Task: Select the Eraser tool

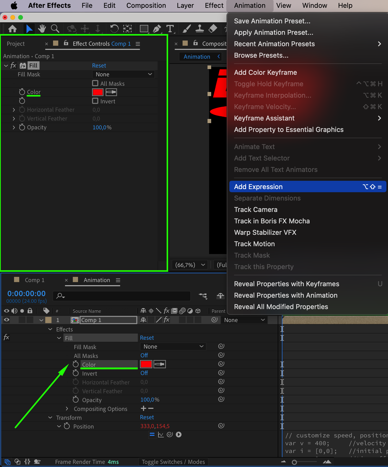Action: pyautogui.click(x=213, y=29)
